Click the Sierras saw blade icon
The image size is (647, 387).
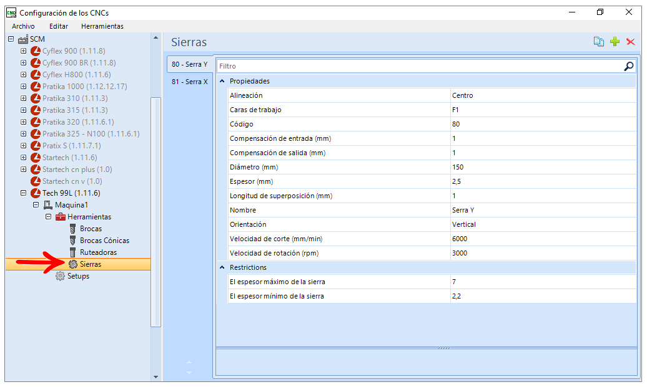(x=73, y=264)
